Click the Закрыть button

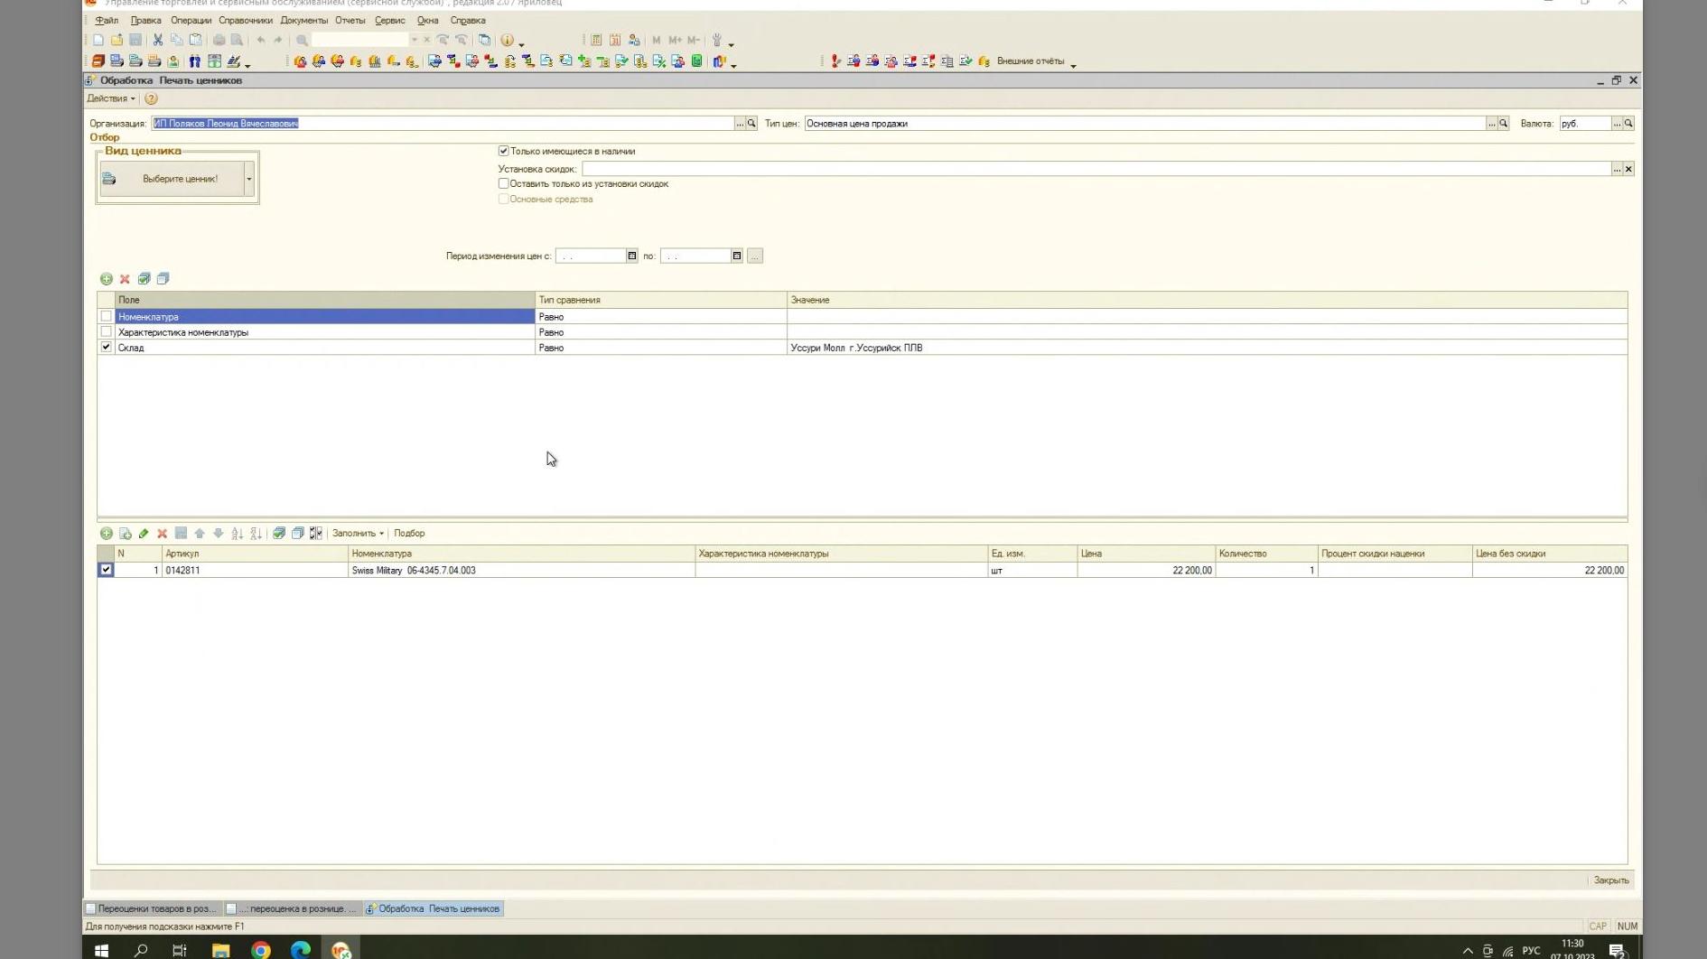coord(1611,880)
